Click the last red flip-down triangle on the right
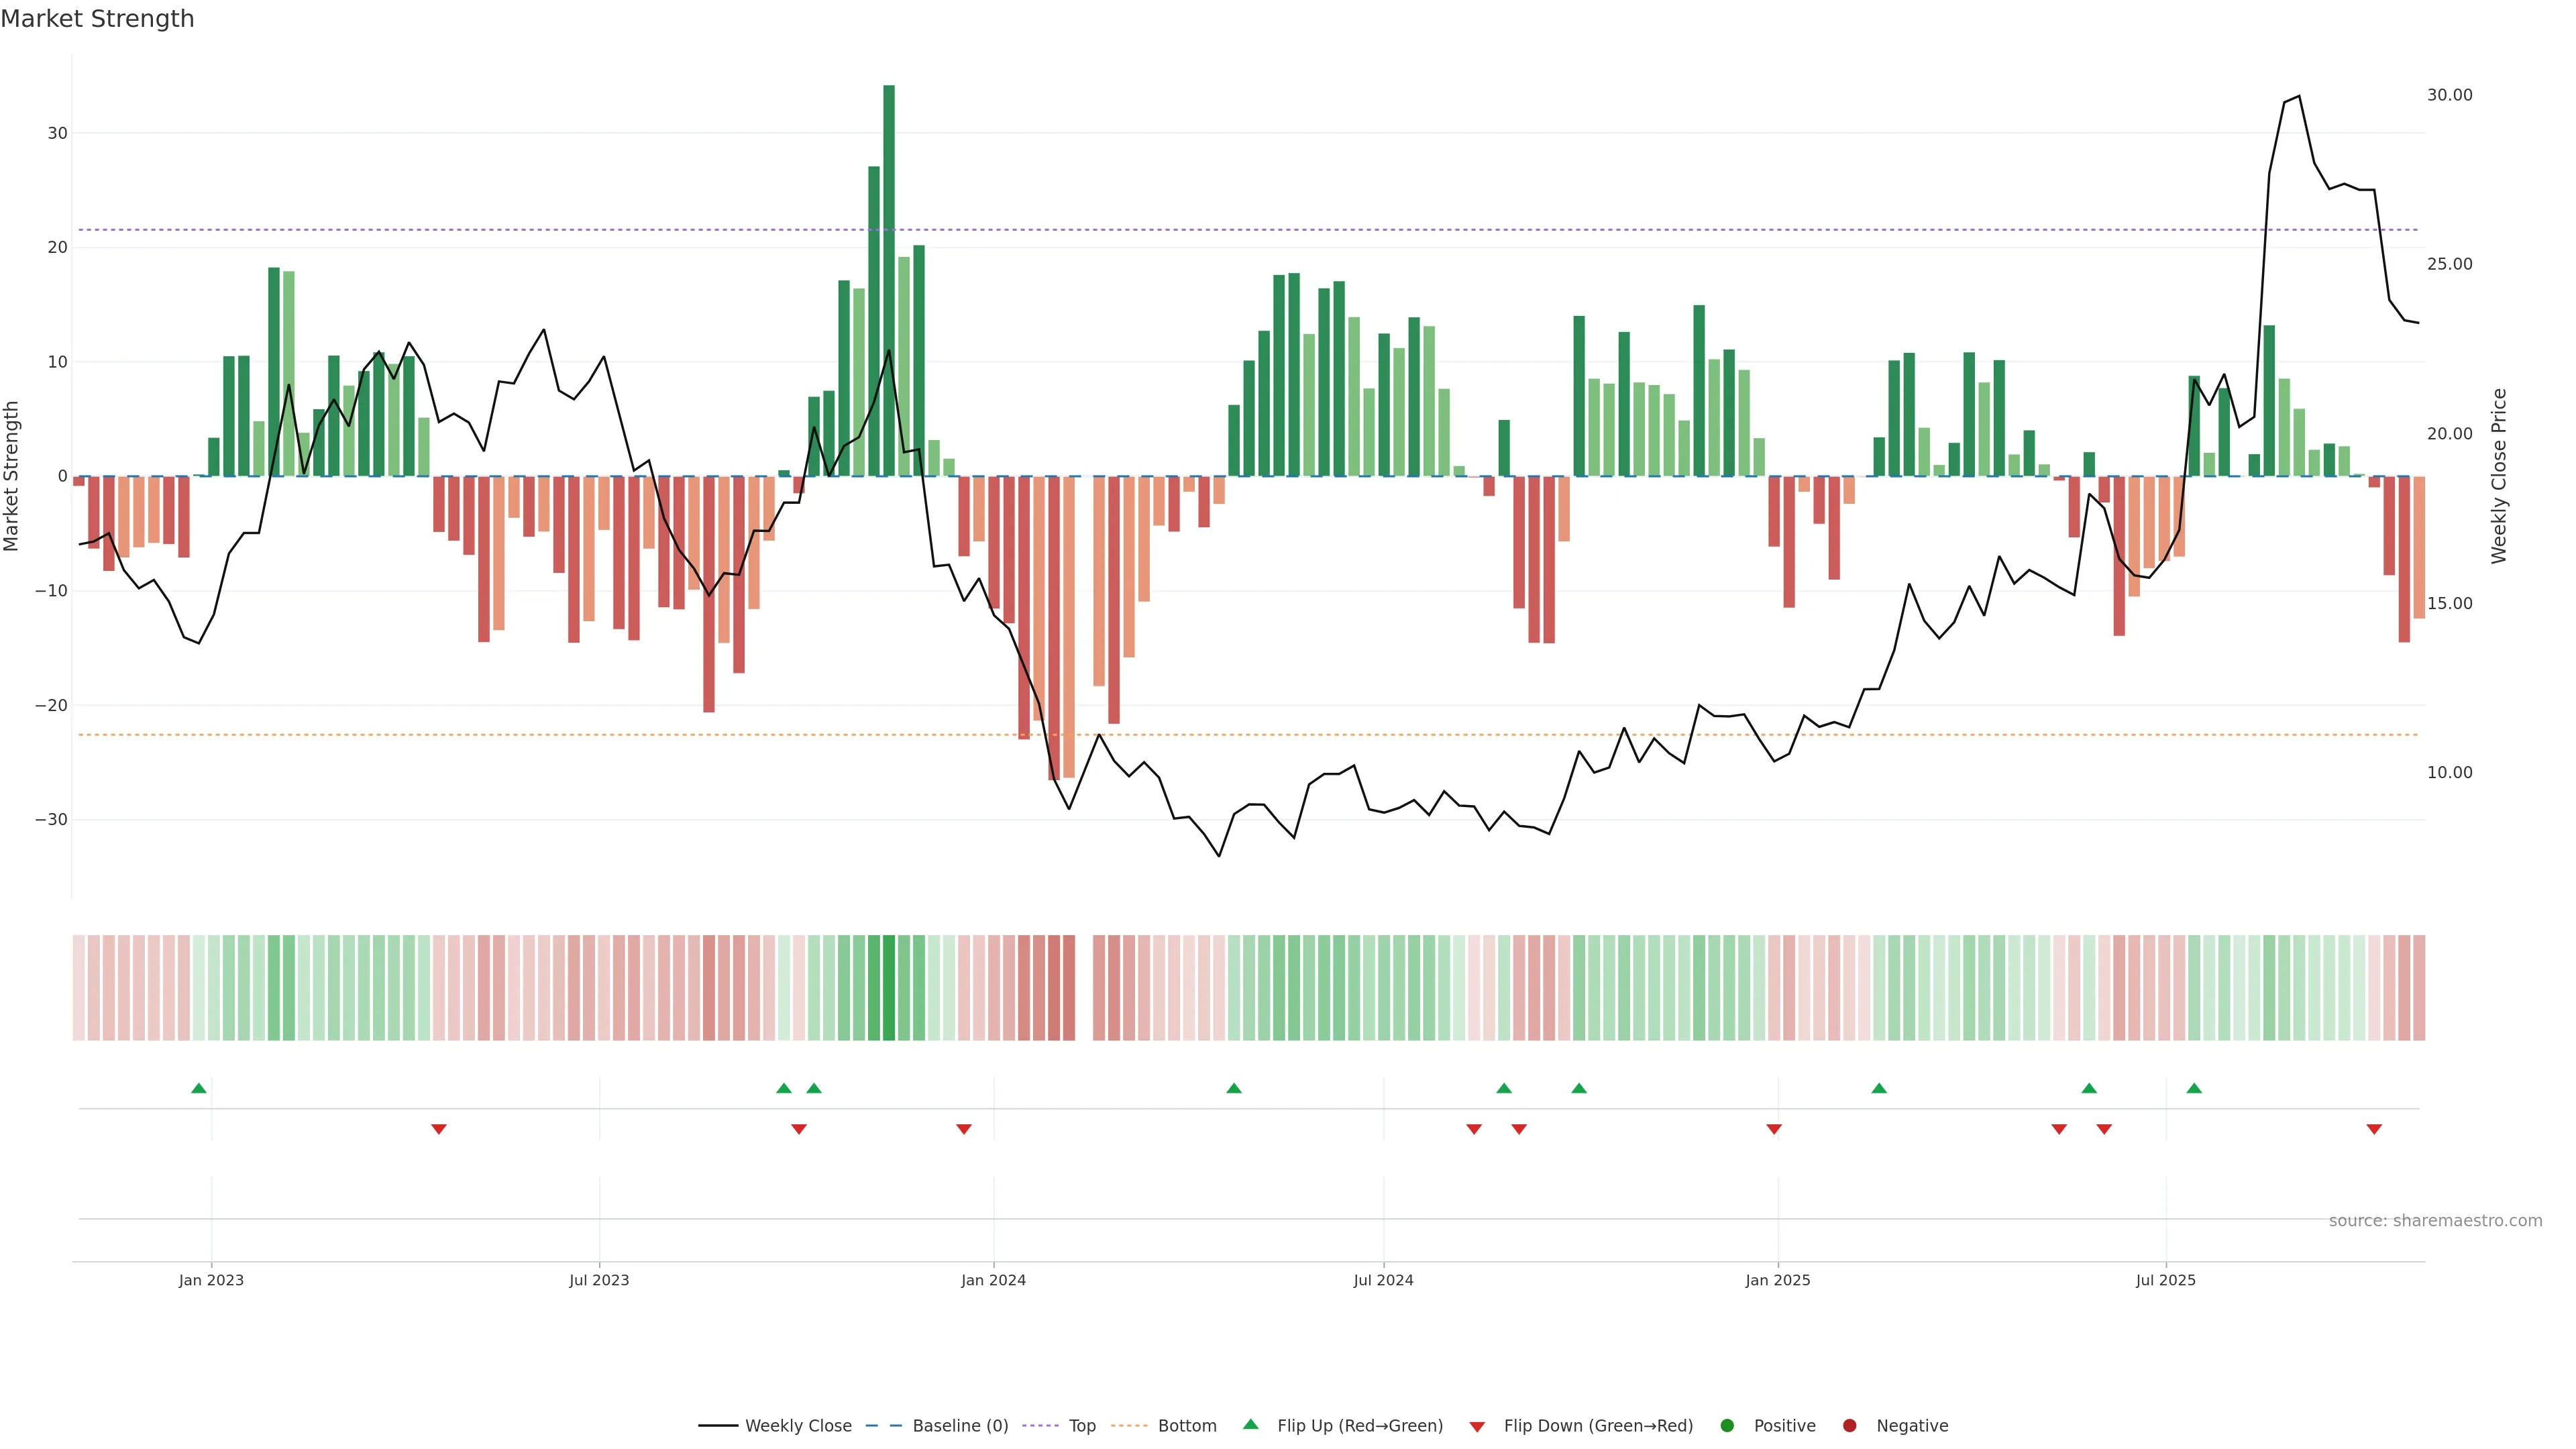The image size is (2576, 1449). tap(2374, 1129)
